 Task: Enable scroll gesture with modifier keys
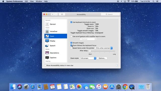coord(71,36)
